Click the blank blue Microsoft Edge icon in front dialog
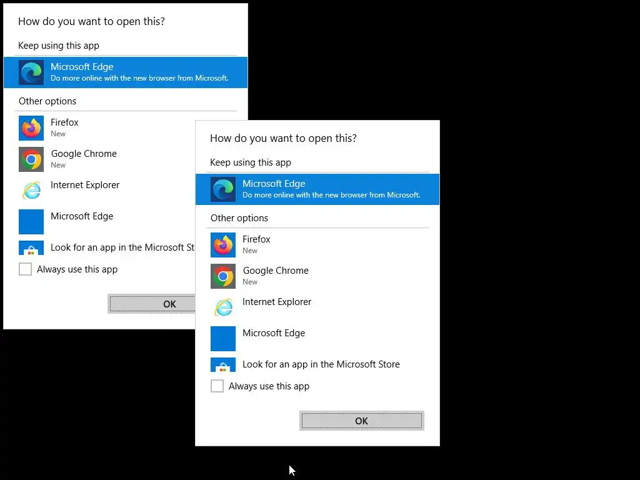 223,339
